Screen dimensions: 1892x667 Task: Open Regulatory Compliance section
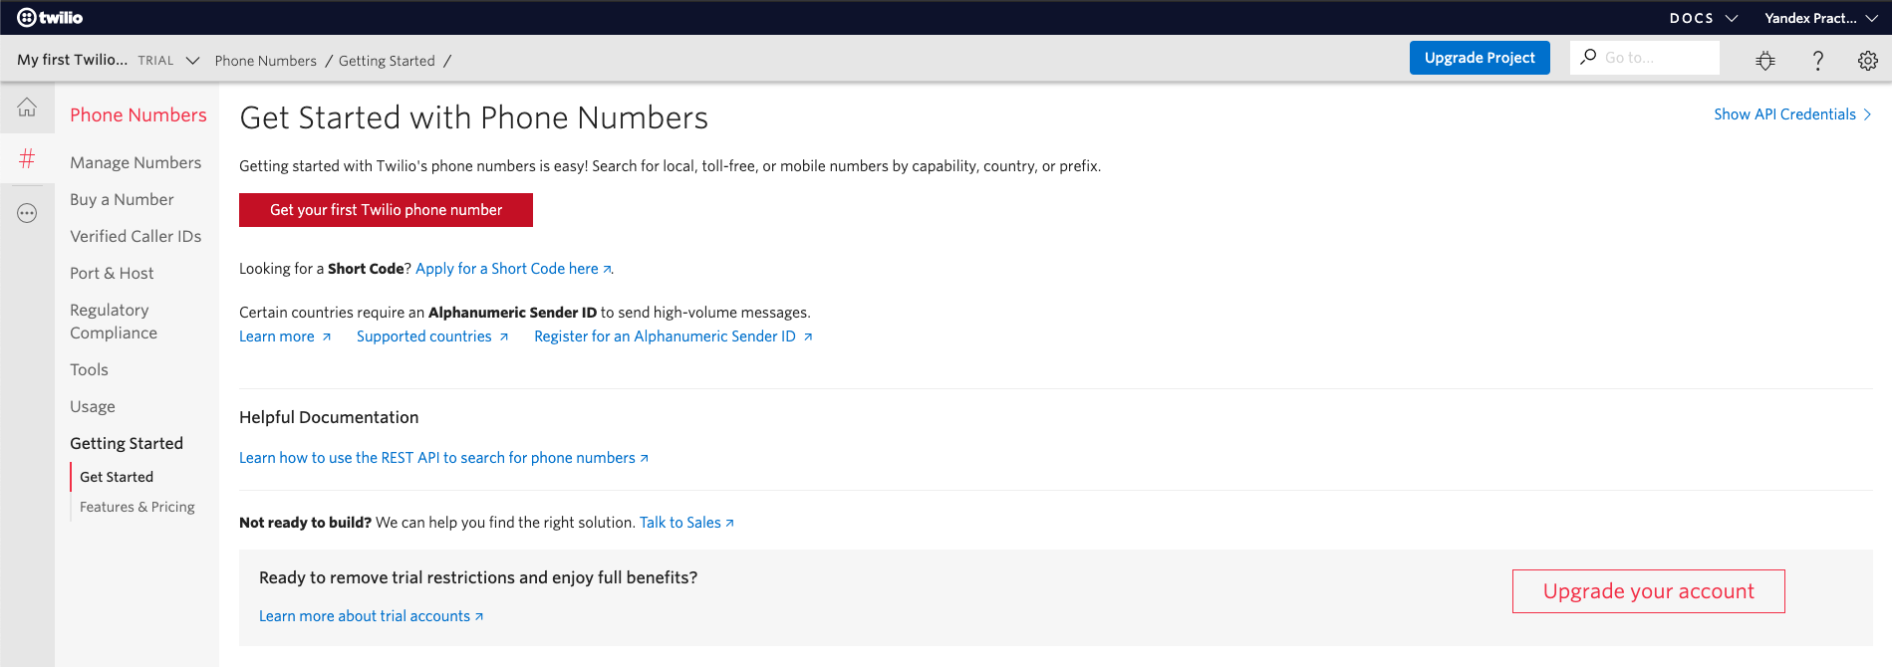click(114, 322)
